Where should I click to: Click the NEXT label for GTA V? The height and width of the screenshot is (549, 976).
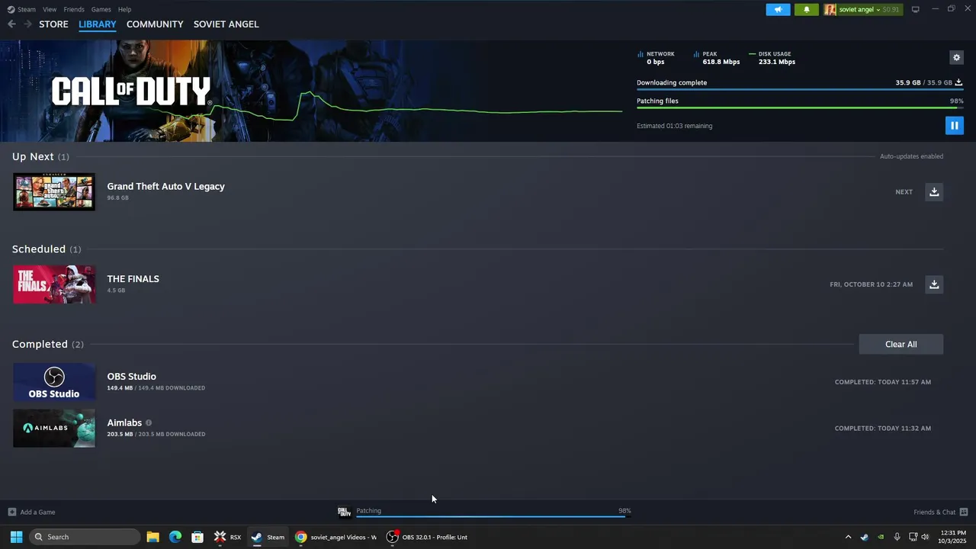coord(904,192)
